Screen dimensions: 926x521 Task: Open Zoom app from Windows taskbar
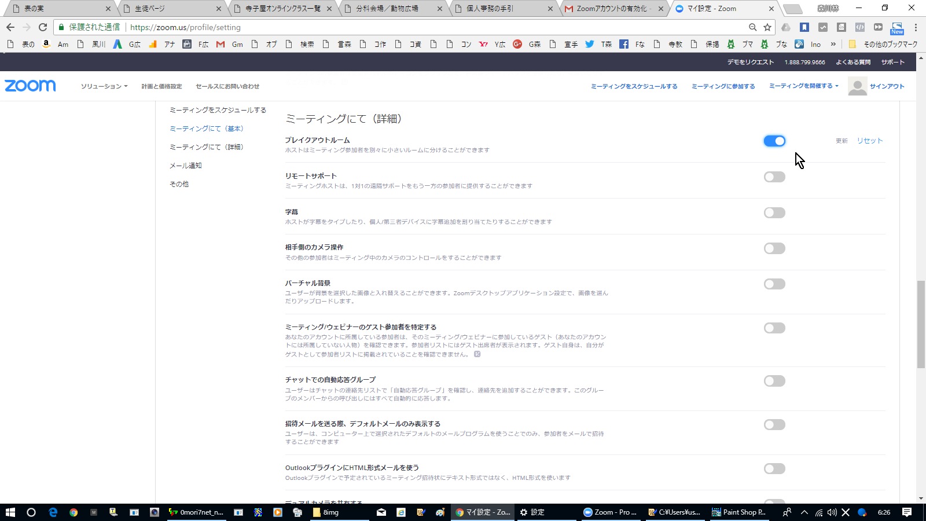coord(610,512)
